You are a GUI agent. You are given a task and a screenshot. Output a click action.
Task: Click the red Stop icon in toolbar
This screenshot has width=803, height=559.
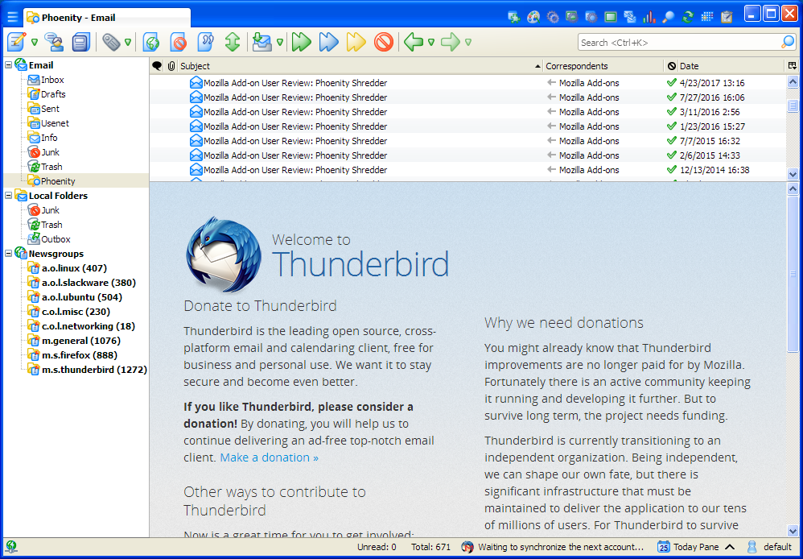click(384, 42)
